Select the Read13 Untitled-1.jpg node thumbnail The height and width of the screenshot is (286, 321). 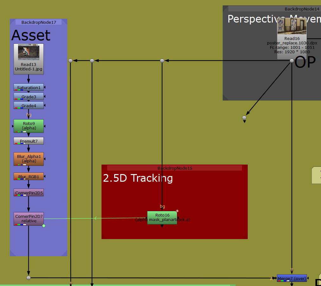tap(29, 52)
